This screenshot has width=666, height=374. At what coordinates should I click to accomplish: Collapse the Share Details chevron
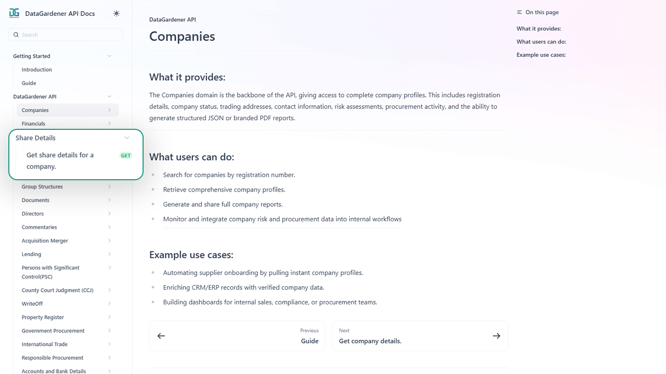pos(127,138)
